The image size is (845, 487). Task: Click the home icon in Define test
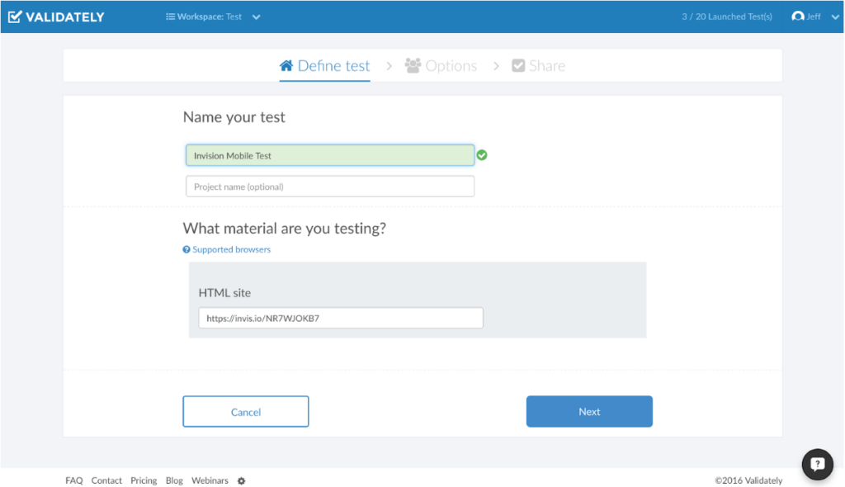286,66
